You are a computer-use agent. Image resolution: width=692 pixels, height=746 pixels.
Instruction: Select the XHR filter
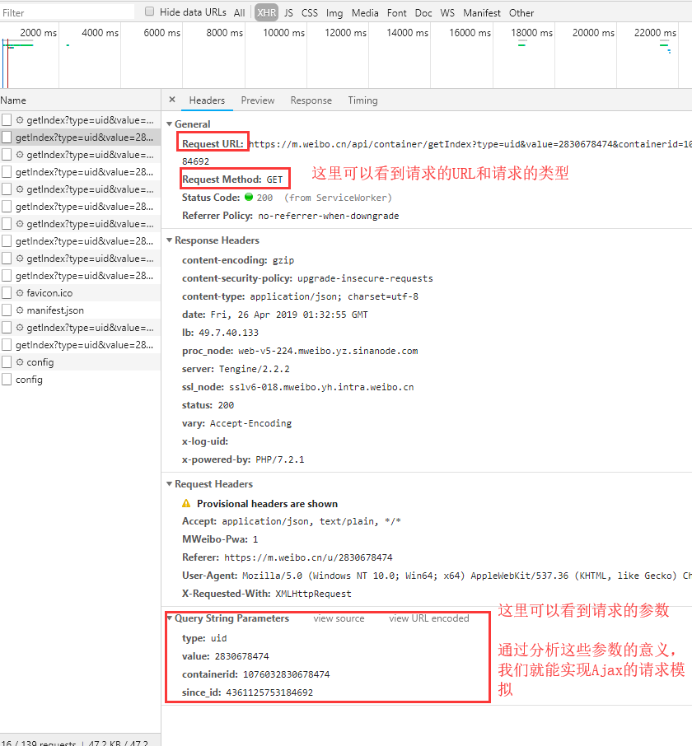pos(267,13)
